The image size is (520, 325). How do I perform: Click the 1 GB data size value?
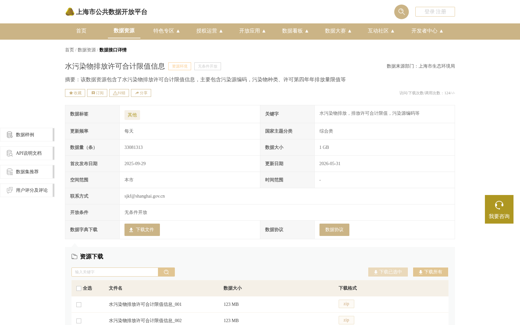pos(324,148)
